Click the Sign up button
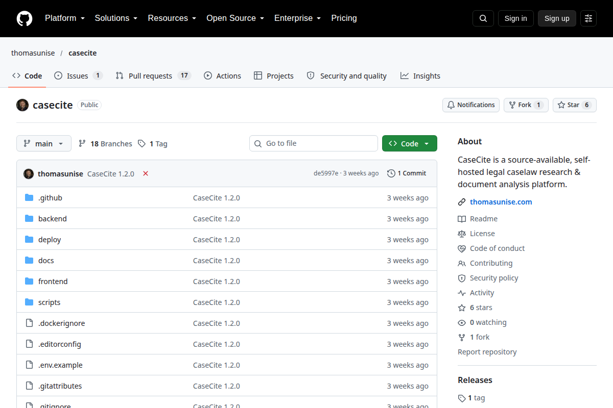 click(557, 18)
